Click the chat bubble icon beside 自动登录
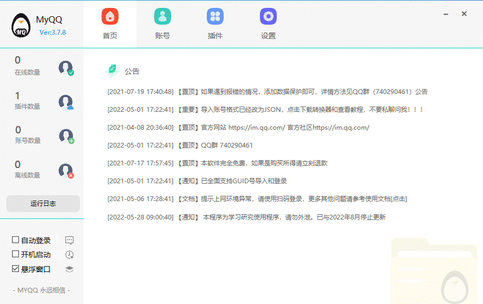Viewport: 483px width, 304px height. [x=69, y=240]
